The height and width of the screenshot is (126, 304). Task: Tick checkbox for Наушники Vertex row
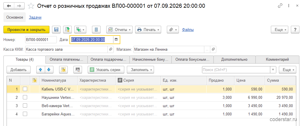25,97
